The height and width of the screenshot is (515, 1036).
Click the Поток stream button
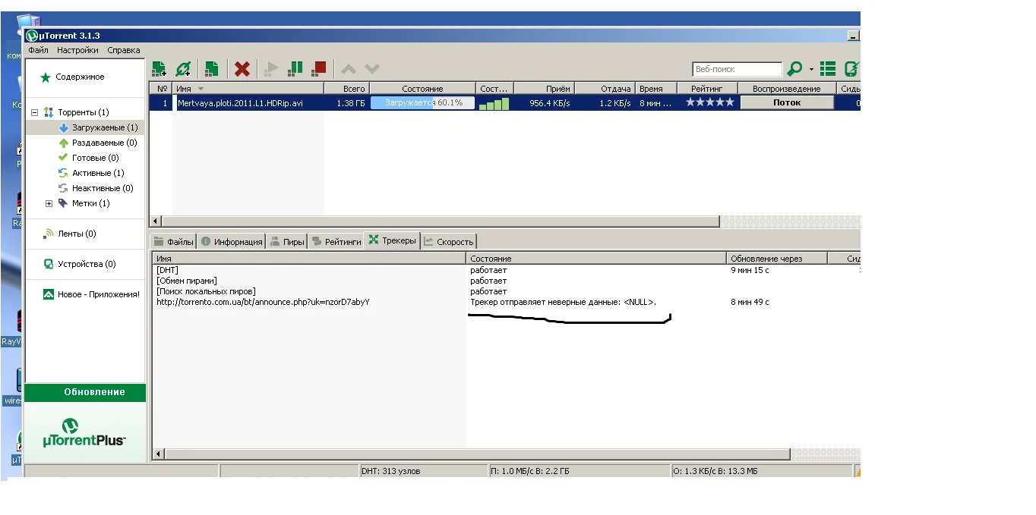(x=787, y=102)
